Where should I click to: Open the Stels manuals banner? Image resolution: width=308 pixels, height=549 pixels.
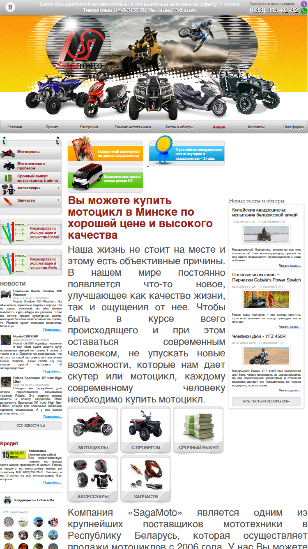[31, 263]
